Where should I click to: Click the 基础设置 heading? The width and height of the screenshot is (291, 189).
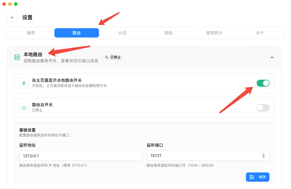[27, 130]
